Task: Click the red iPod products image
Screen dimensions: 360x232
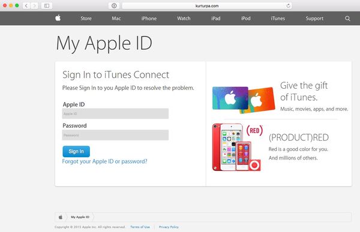Action: click(237, 147)
